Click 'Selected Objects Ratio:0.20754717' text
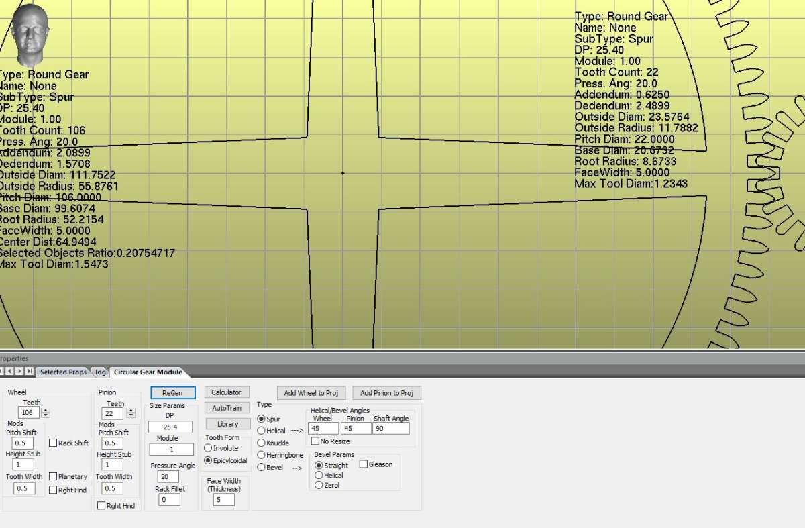This screenshot has width=805, height=528. 87,253
